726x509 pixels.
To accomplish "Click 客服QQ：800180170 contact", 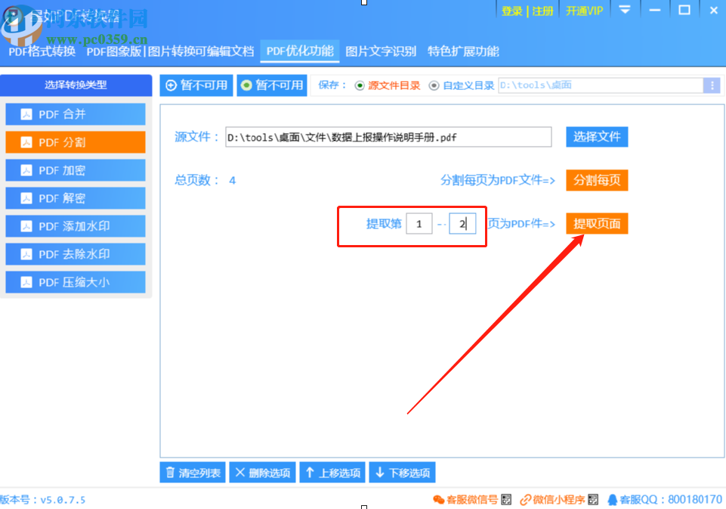I will [x=664, y=499].
